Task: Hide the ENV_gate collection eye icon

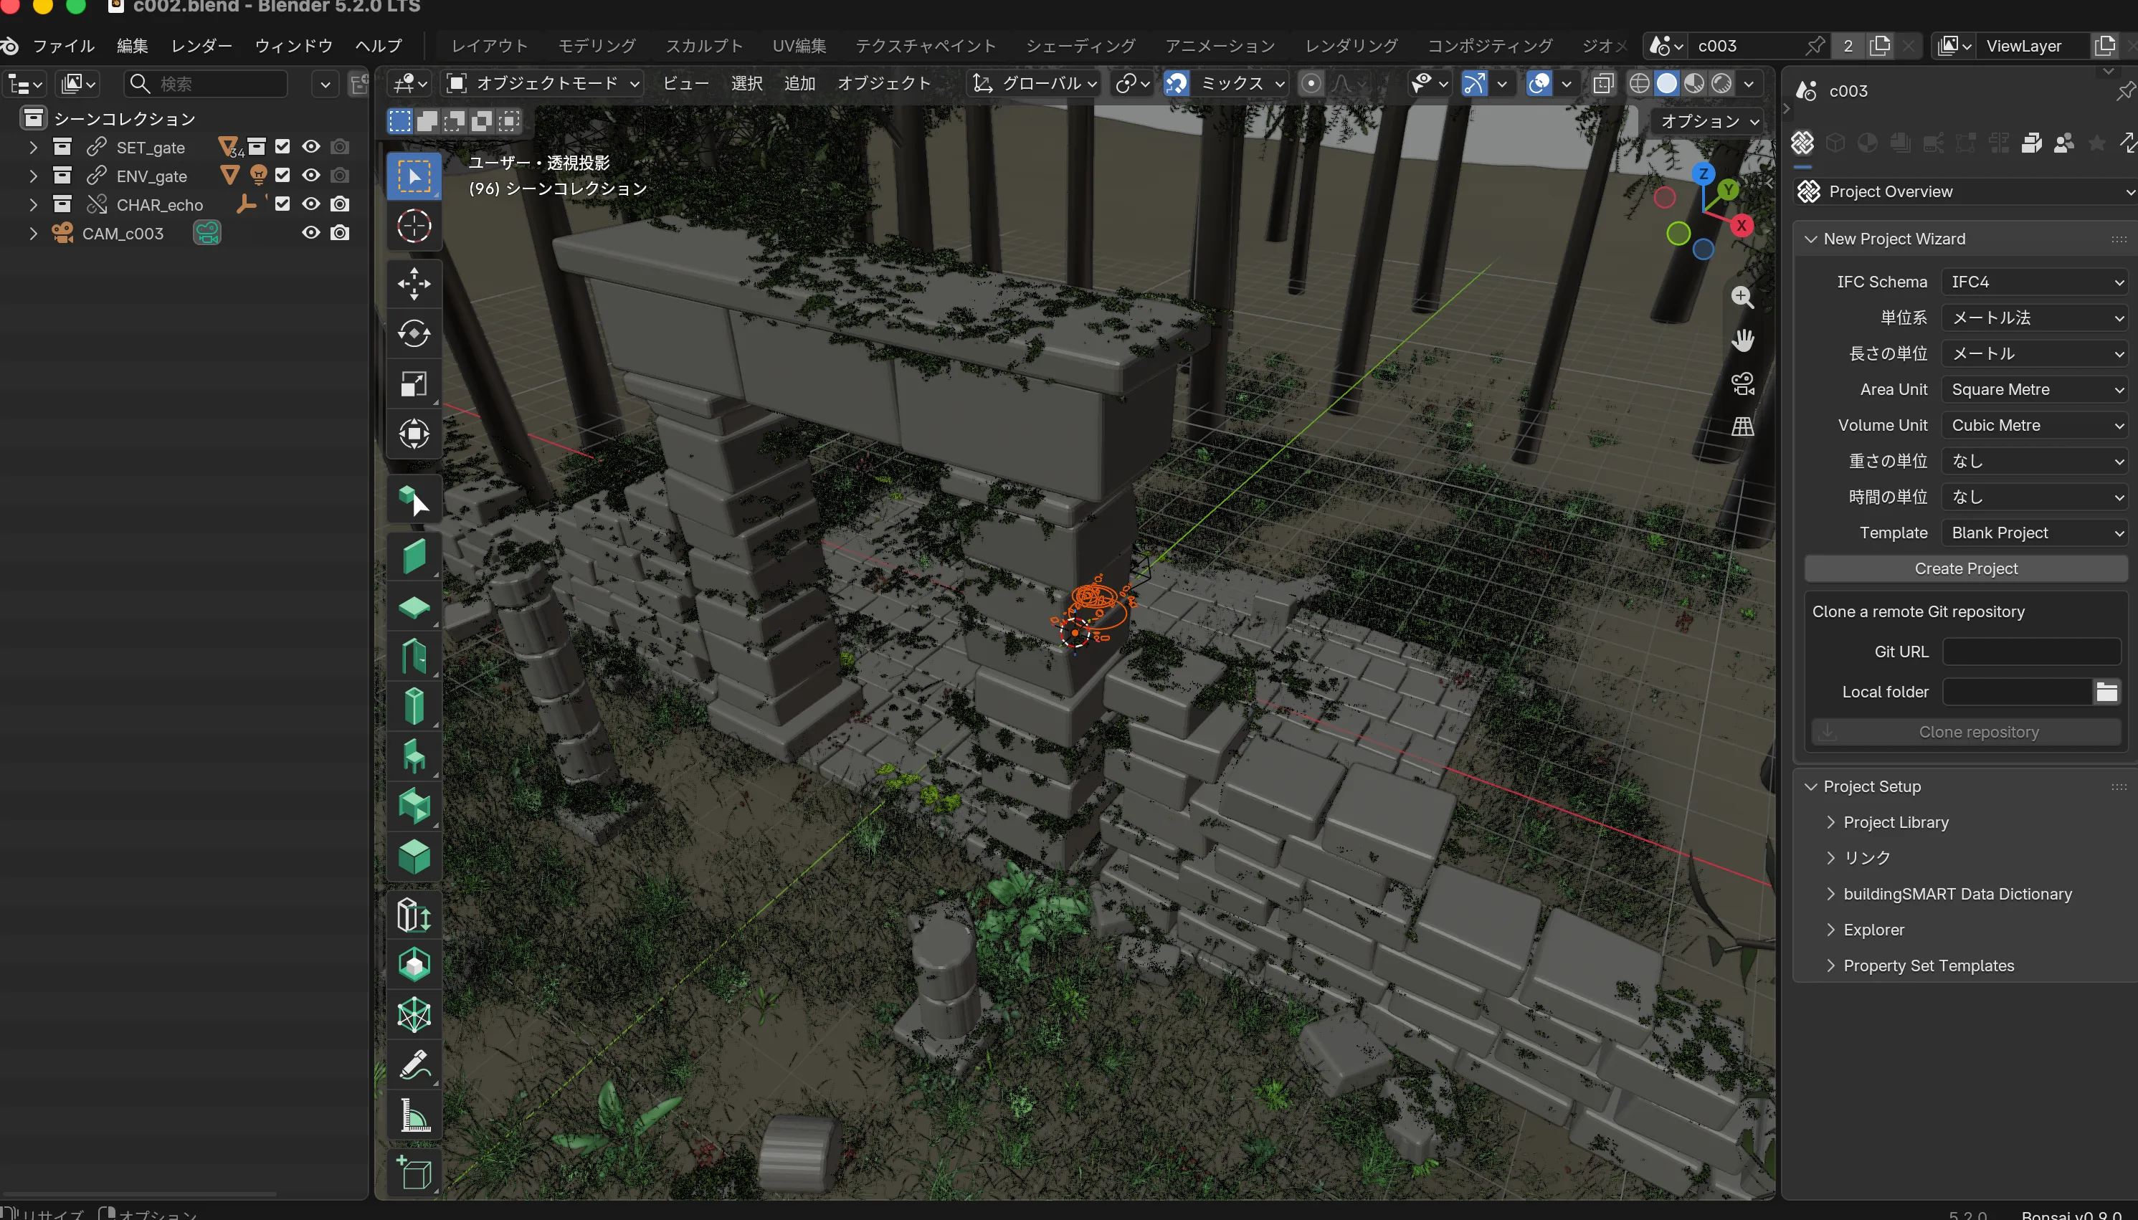Action: (x=311, y=176)
